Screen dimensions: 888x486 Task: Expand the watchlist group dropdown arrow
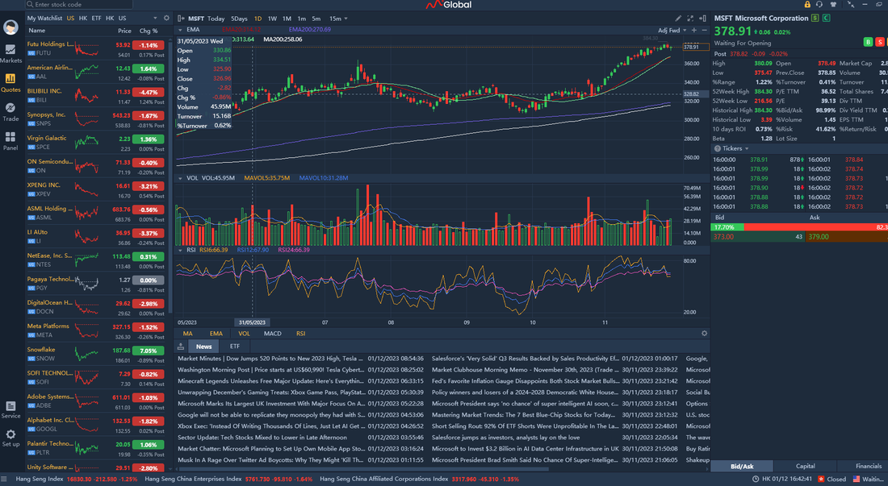pos(155,18)
